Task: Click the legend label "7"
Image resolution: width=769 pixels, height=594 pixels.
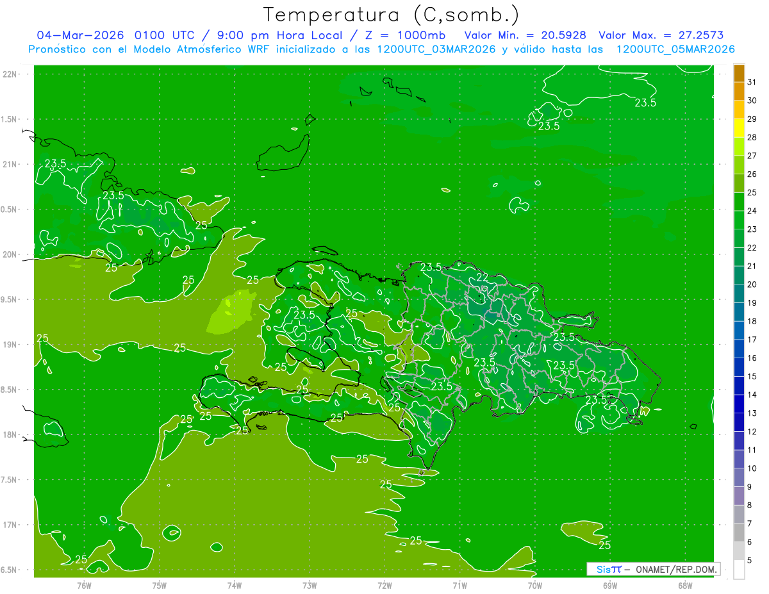Action: click(x=750, y=524)
